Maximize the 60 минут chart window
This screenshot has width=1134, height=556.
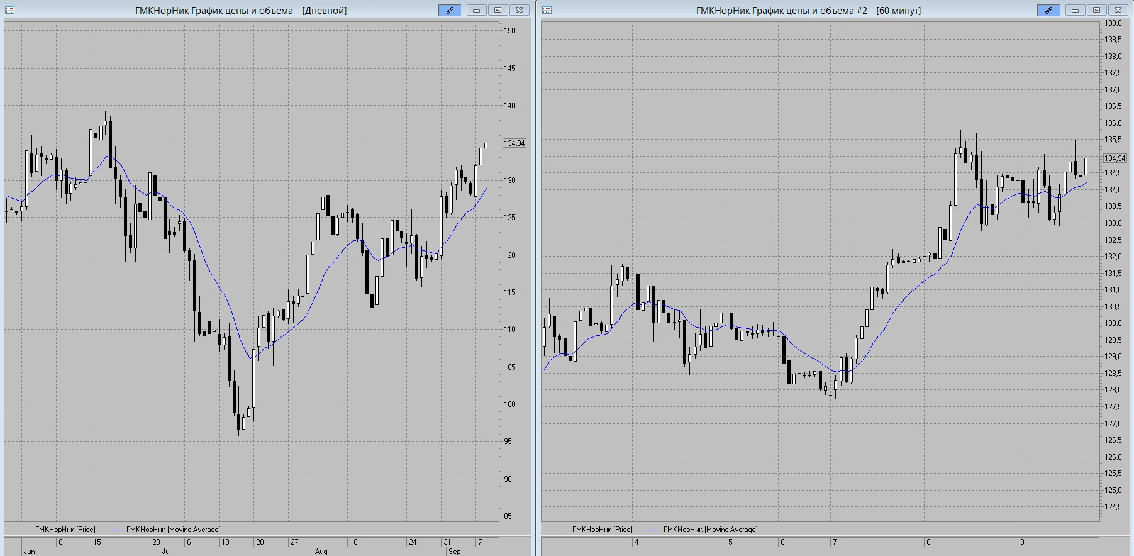pos(1096,10)
